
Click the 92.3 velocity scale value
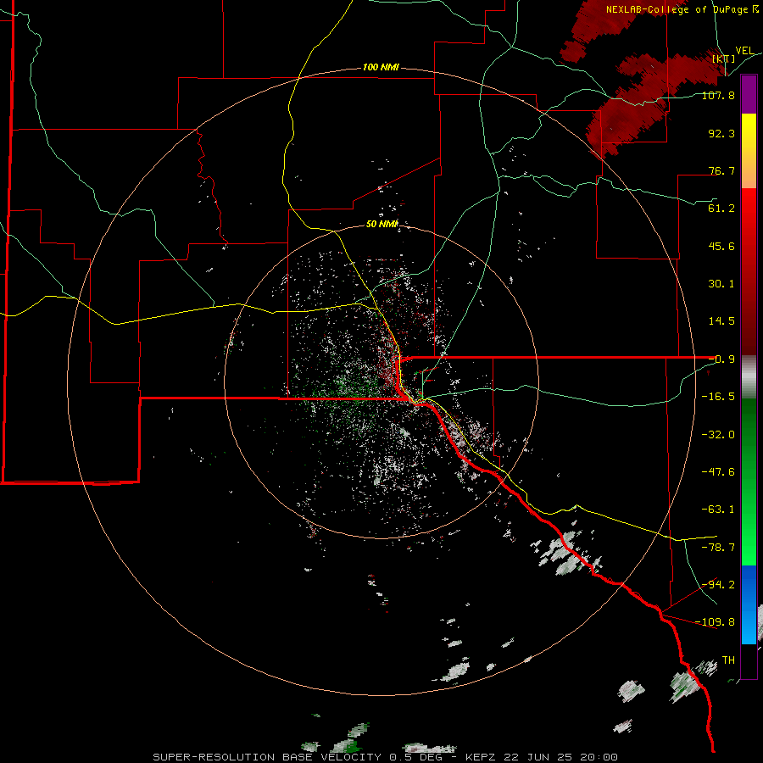pos(721,133)
